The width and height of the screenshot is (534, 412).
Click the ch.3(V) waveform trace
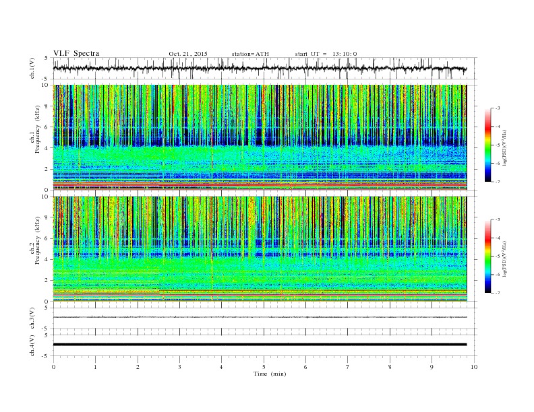coord(260,317)
